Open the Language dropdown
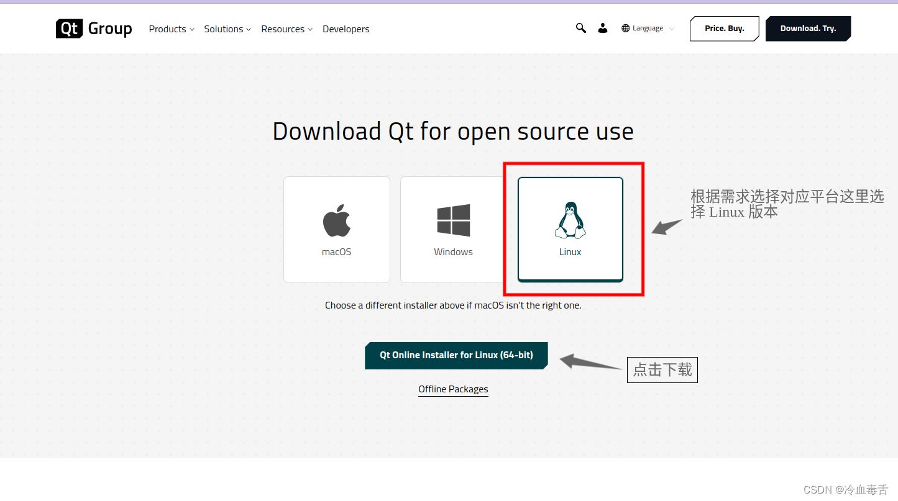898x501 pixels. click(x=648, y=28)
